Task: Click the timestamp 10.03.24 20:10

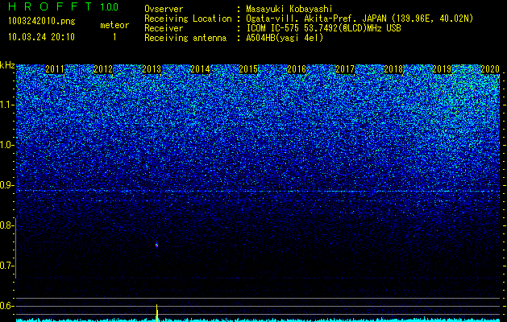Action: pyautogui.click(x=41, y=37)
